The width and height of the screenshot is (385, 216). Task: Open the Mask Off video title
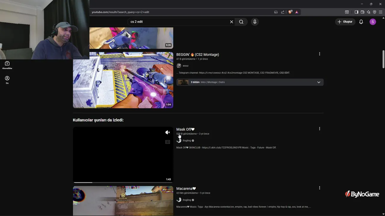tap(185, 129)
